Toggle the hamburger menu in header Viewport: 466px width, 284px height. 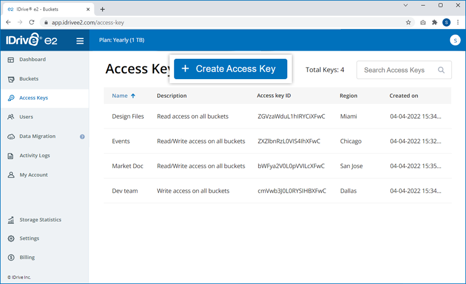click(80, 41)
